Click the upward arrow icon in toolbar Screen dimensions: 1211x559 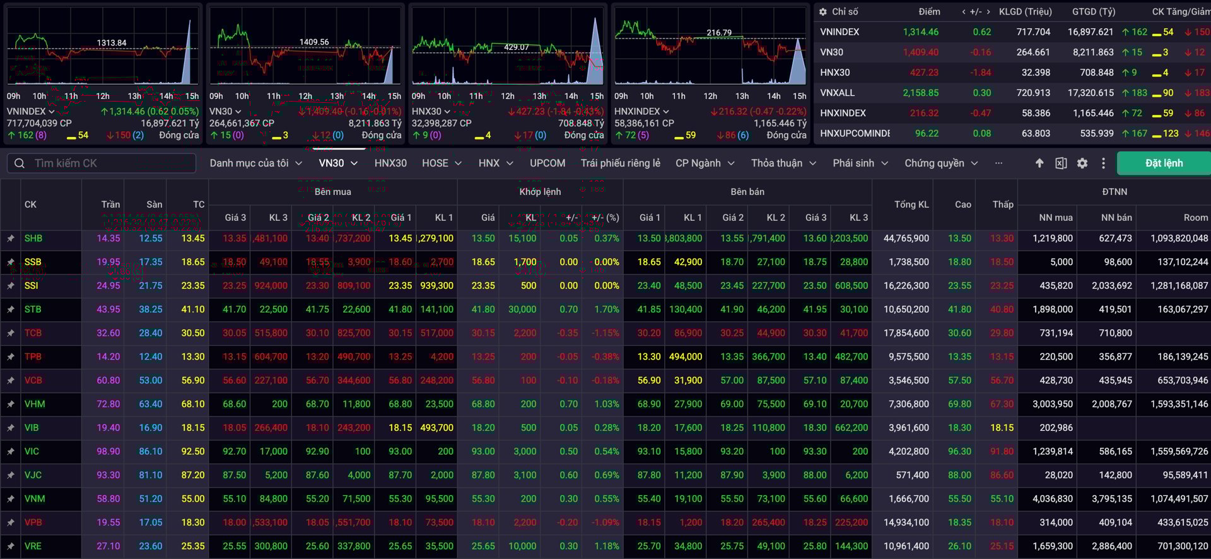[x=1039, y=163]
